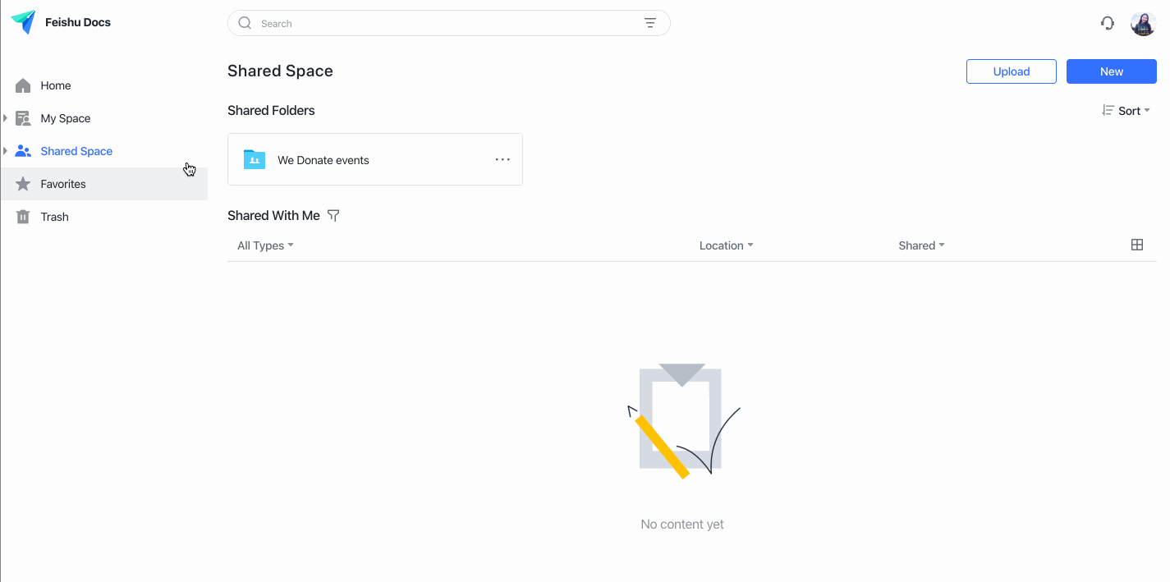The height and width of the screenshot is (582, 1170).
Task: Click the New button
Action: click(x=1111, y=71)
